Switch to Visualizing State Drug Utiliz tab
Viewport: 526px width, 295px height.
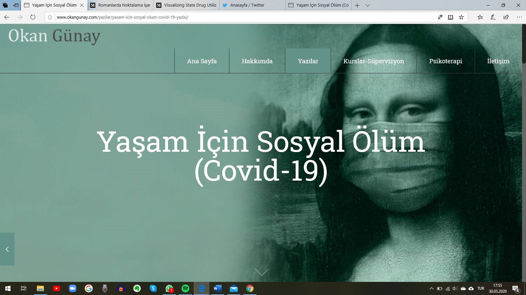pyautogui.click(x=186, y=5)
